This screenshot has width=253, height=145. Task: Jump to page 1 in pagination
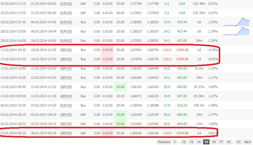click(175, 142)
